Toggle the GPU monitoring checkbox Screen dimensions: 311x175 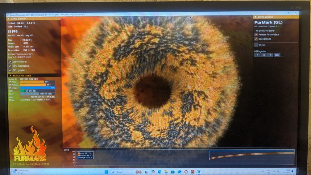(x=10, y=66)
